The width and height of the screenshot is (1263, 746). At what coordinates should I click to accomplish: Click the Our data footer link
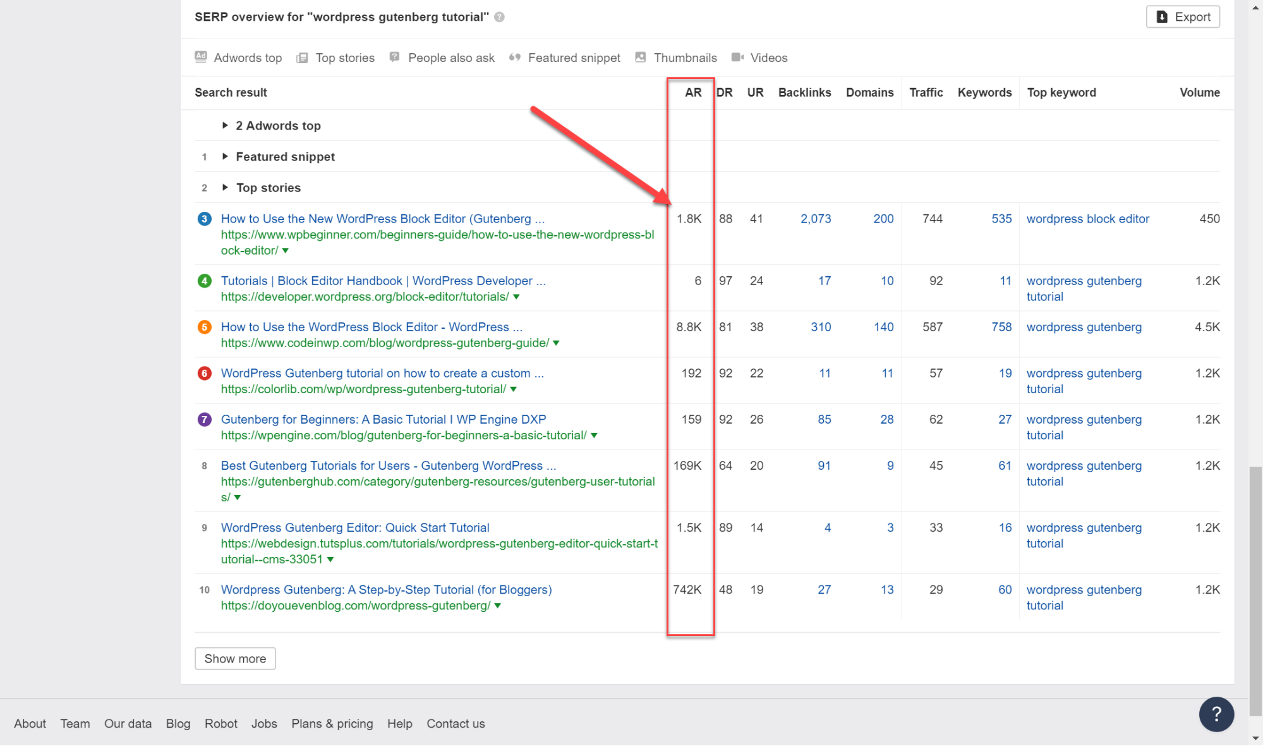click(x=128, y=724)
